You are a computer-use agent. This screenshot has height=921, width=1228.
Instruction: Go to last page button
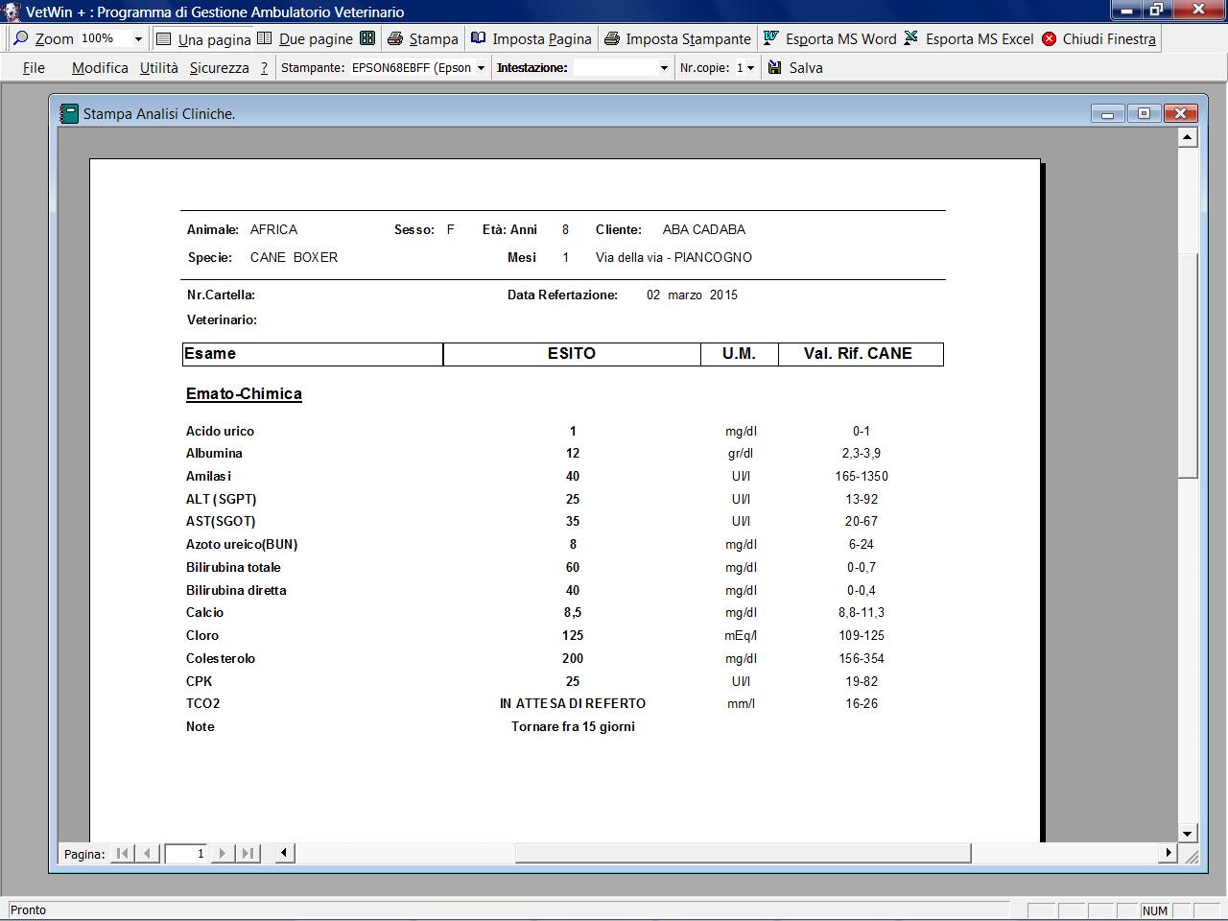pyautogui.click(x=248, y=853)
